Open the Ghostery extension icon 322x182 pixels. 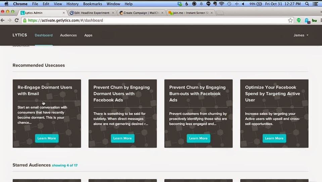pyautogui.click(x=307, y=21)
